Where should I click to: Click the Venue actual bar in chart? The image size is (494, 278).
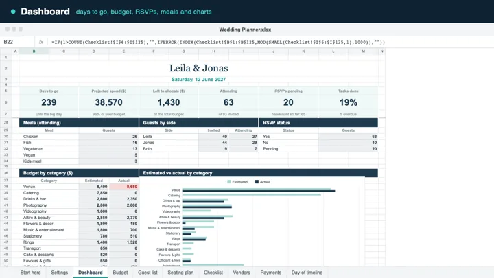[x=259, y=191]
